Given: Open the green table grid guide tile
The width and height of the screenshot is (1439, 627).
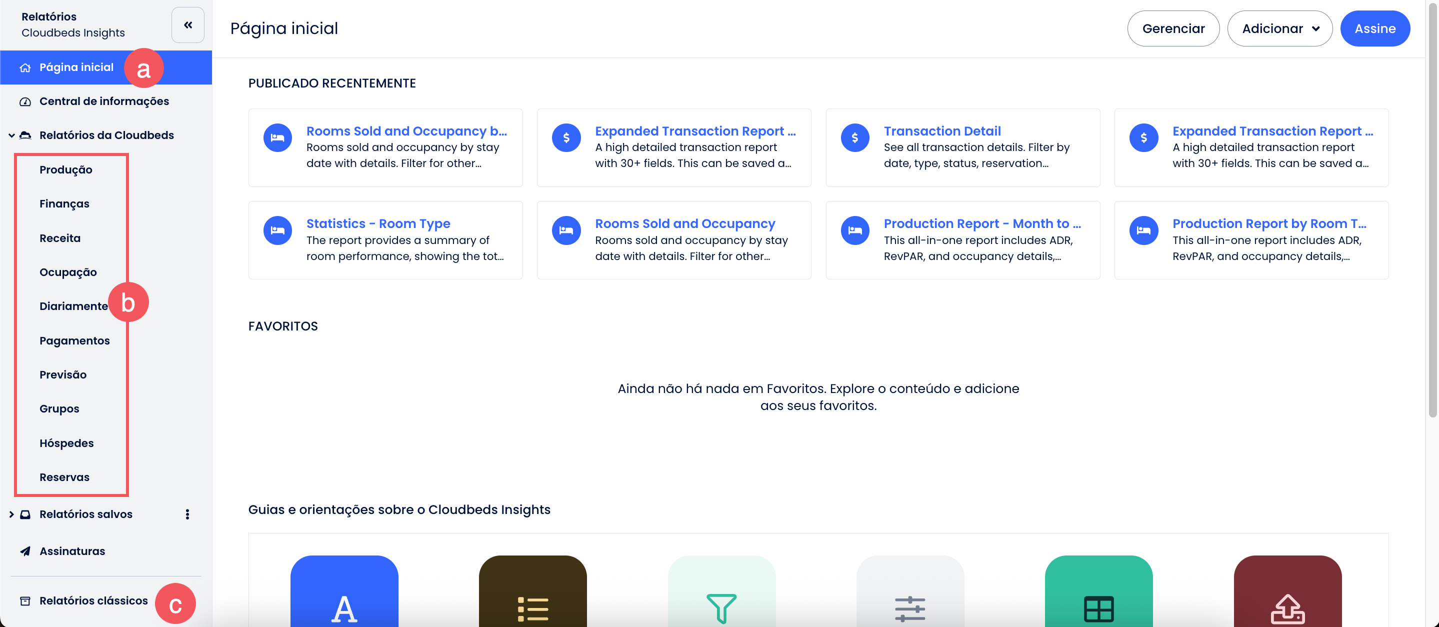Looking at the screenshot, I should (1098, 592).
